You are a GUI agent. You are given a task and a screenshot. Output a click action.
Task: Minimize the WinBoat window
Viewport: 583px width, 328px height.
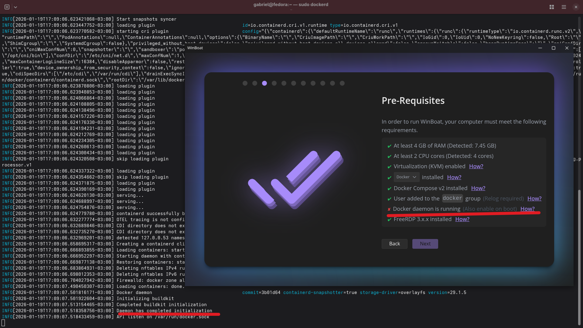pyautogui.click(x=540, y=48)
